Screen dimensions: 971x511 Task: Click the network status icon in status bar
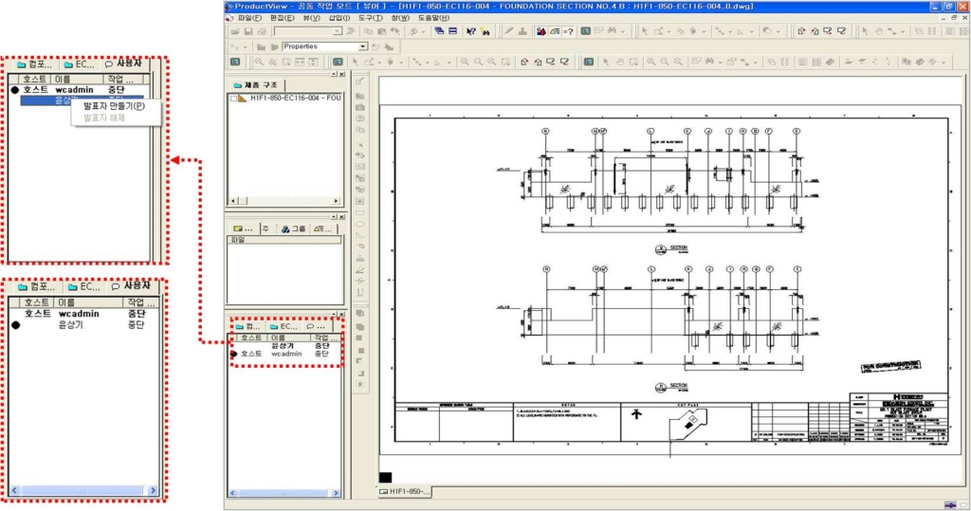(950, 504)
